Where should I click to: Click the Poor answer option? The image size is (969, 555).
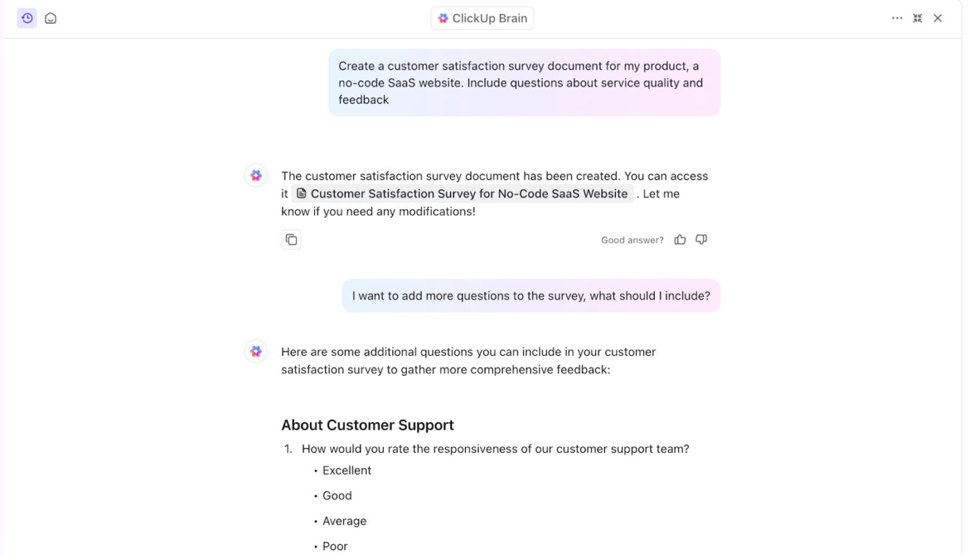[335, 547]
